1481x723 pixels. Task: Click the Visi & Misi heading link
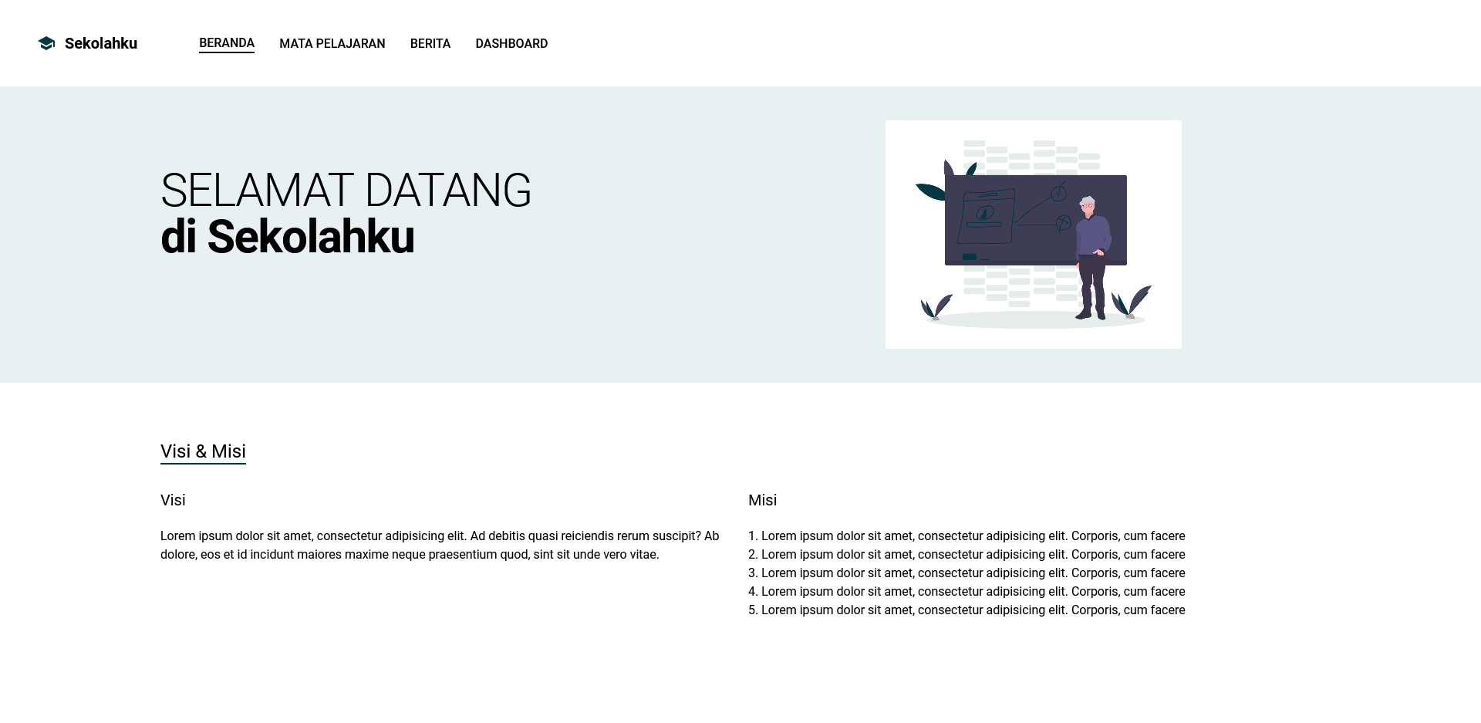tap(203, 451)
